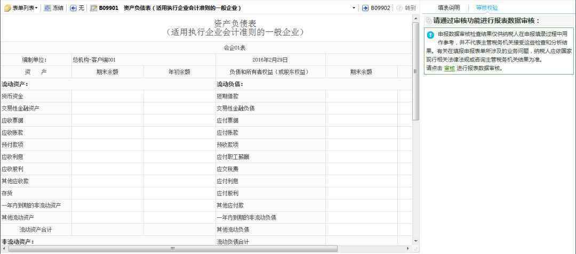Click the blue info icon in audit notice
This screenshot has width=576, height=254.
point(430,35)
